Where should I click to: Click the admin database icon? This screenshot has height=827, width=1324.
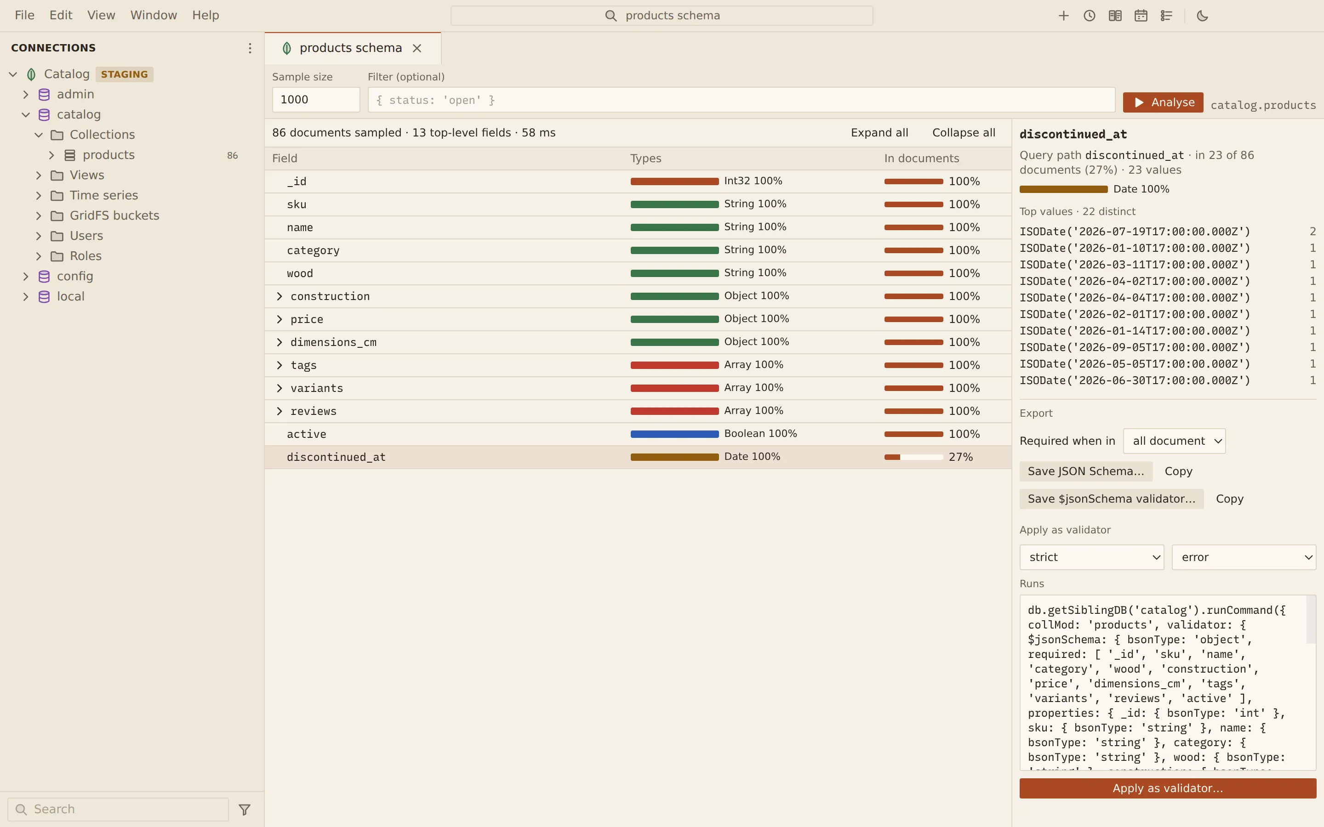(44, 94)
